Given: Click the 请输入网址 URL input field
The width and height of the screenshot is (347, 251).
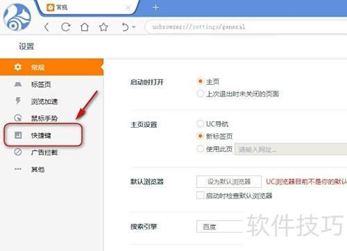Looking at the screenshot, I should [291, 149].
